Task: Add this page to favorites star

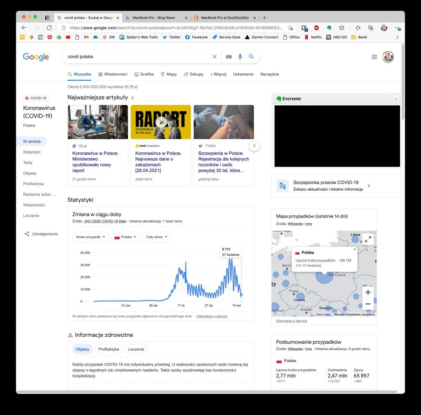Action: (290, 28)
